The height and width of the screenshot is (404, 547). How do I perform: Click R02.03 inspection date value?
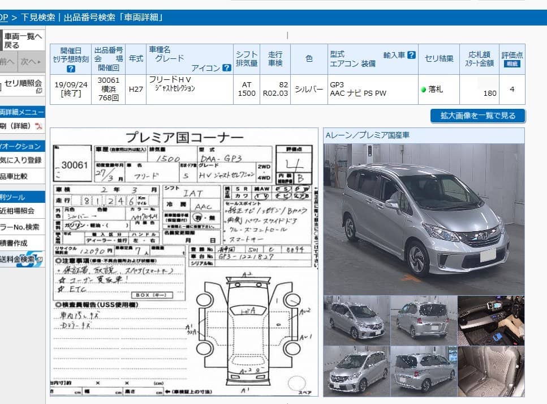pos(275,93)
